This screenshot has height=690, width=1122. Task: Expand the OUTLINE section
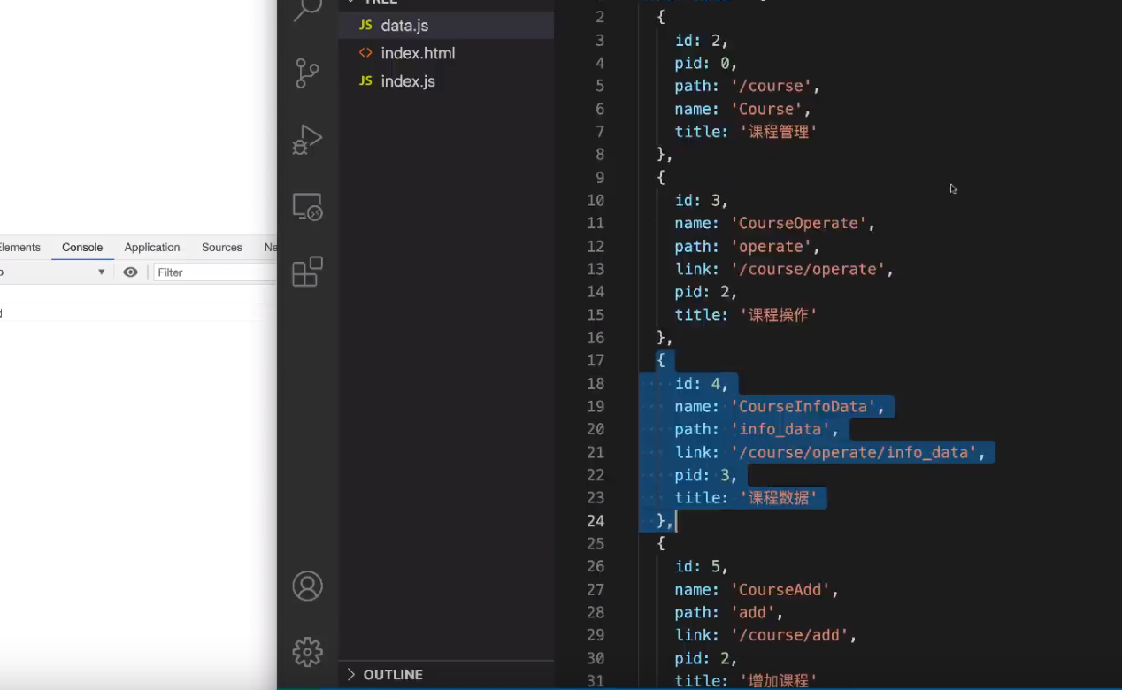[384, 674]
